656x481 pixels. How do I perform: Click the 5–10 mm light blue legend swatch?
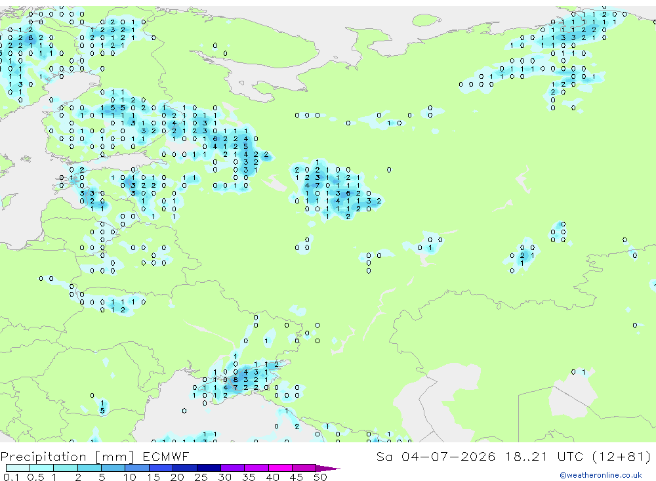(x=113, y=468)
